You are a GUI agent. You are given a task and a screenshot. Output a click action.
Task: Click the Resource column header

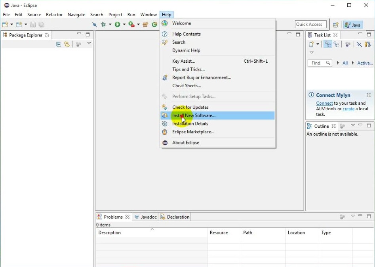tap(224, 232)
